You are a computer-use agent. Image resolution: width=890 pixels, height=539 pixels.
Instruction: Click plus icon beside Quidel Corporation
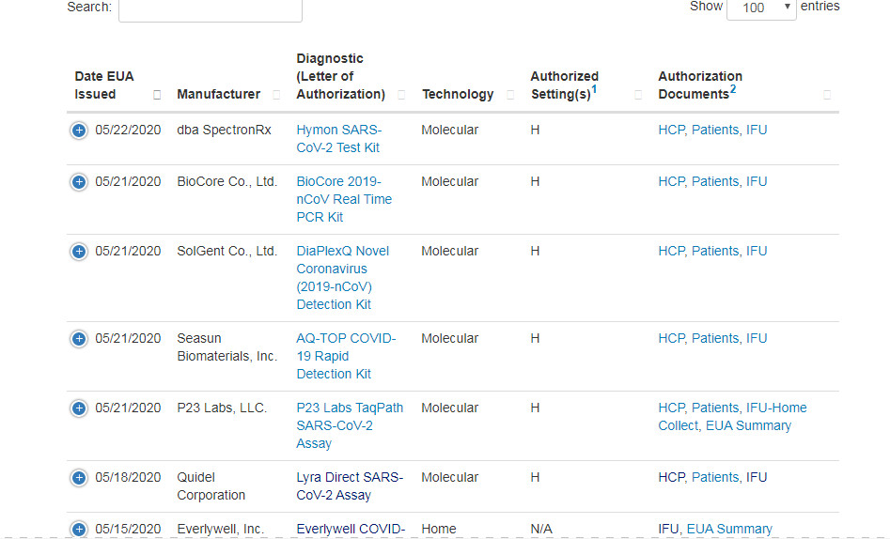click(x=79, y=478)
